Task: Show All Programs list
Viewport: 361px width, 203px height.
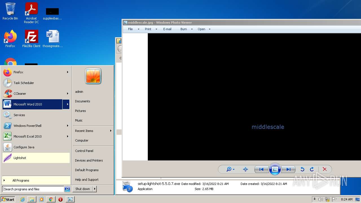Action: pos(36,180)
